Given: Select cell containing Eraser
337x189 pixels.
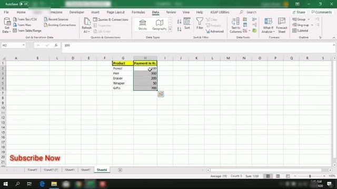Looking at the screenshot, I should 123,78.
